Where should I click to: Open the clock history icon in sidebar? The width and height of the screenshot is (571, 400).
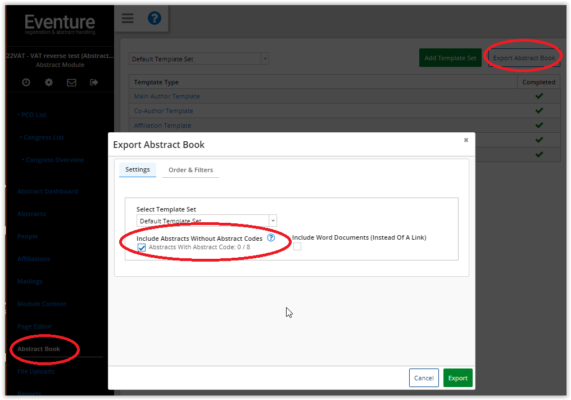(x=26, y=82)
